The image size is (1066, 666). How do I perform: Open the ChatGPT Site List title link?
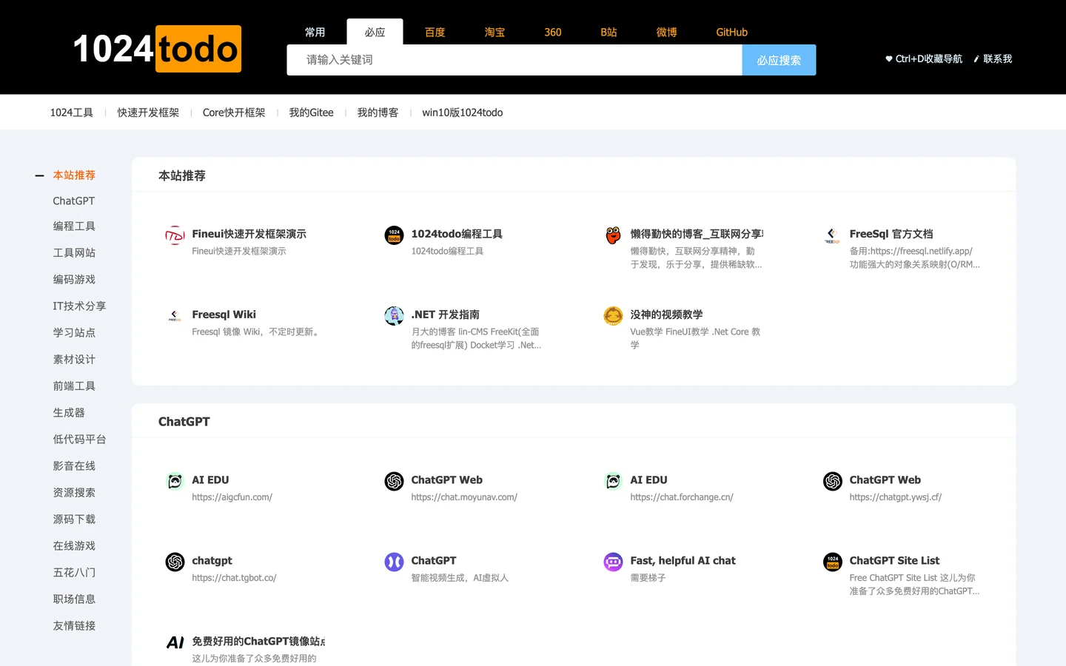tap(894, 561)
